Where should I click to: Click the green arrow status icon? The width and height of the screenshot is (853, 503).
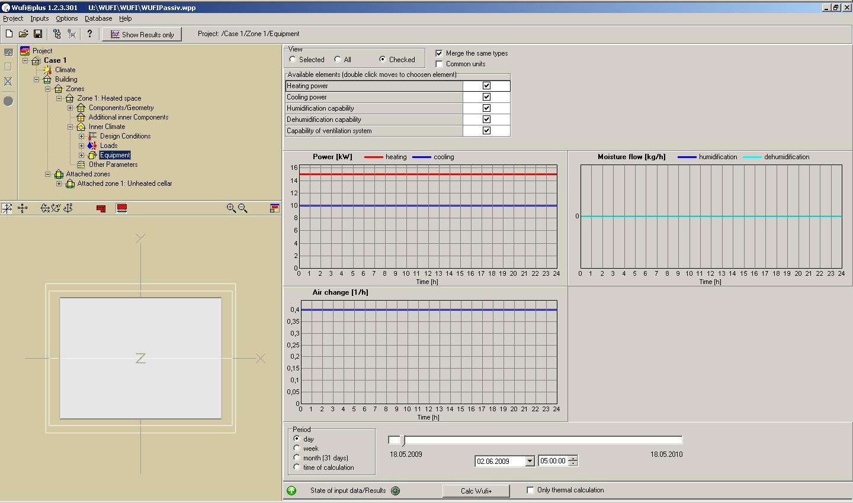pyautogui.click(x=291, y=491)
